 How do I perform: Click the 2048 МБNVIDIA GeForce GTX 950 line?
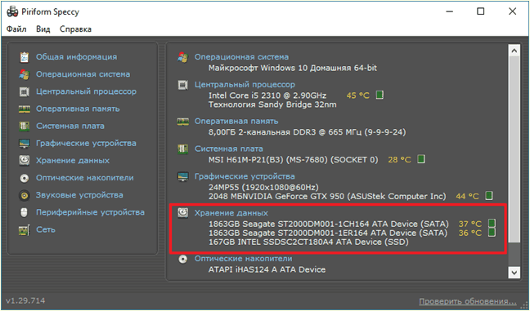327,197
